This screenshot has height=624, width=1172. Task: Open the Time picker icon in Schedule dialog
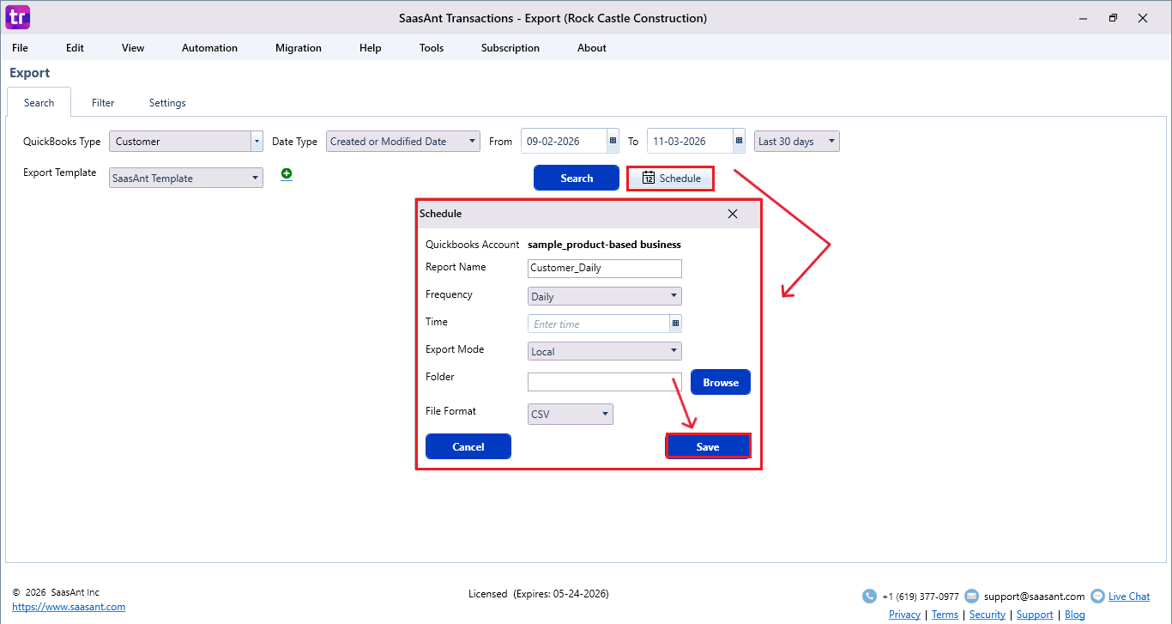tap(675, 324)
